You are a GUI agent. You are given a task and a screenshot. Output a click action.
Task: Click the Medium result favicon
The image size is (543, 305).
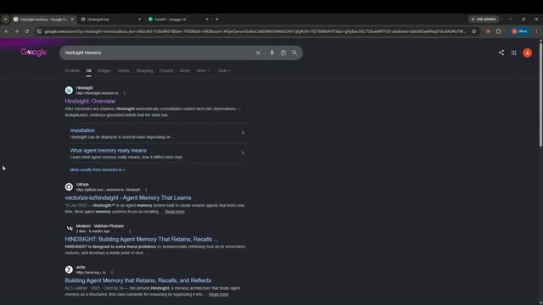69,228
